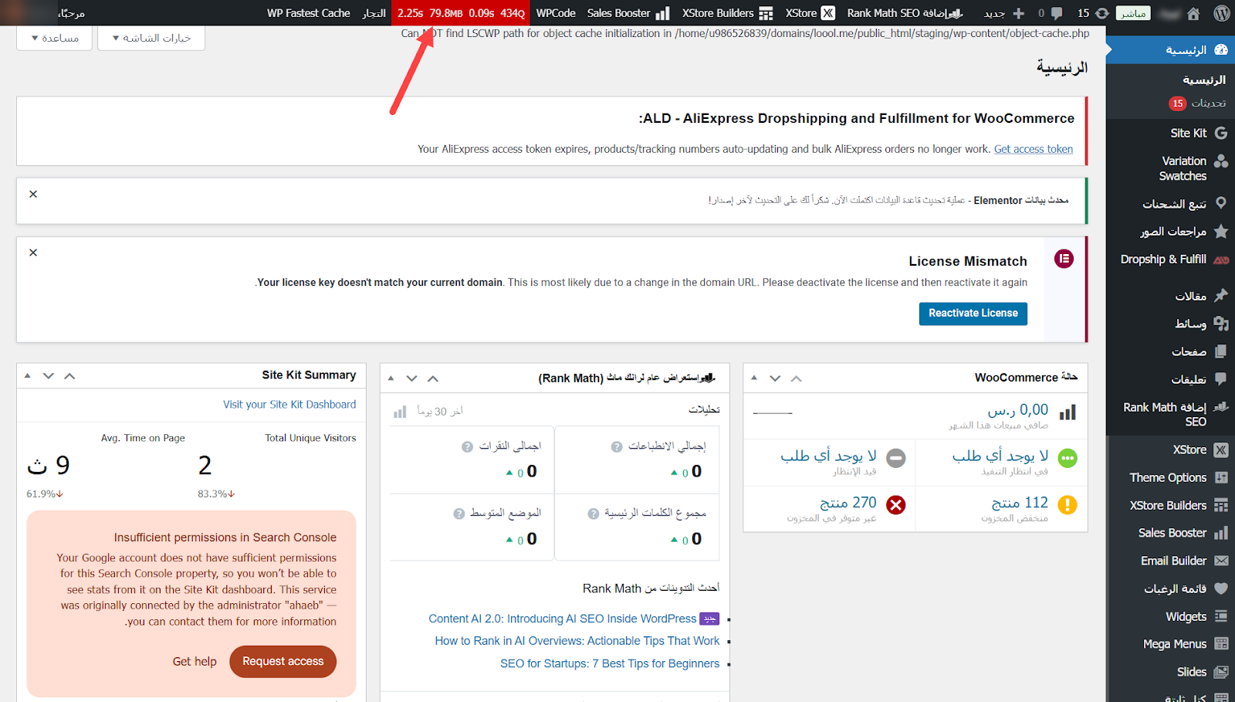The width and height of the screenshot is (1235, 702).
Task: Open WP Fastest Cache admin bar menu
Action: [x=308, y=13]
